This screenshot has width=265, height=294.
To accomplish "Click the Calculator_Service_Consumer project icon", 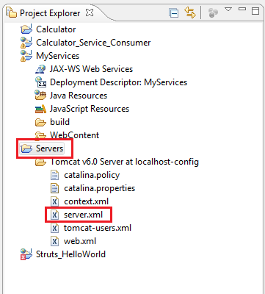I will (x=26, y=43).
